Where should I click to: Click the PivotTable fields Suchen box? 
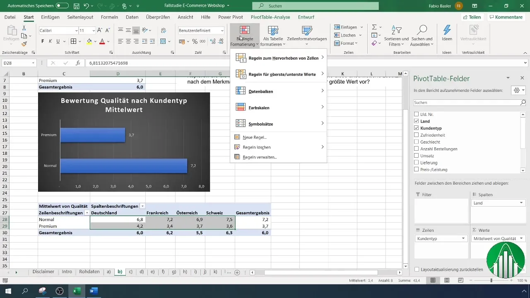(470, 102)
